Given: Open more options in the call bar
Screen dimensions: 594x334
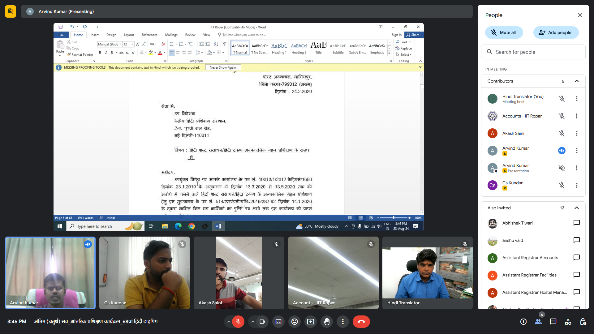Looking at the screenshot, I should [343, 322].
